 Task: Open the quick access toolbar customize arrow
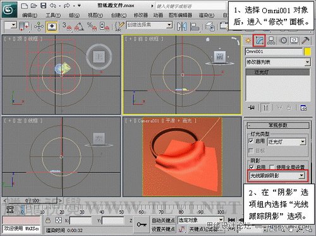[x=79, y=6]
